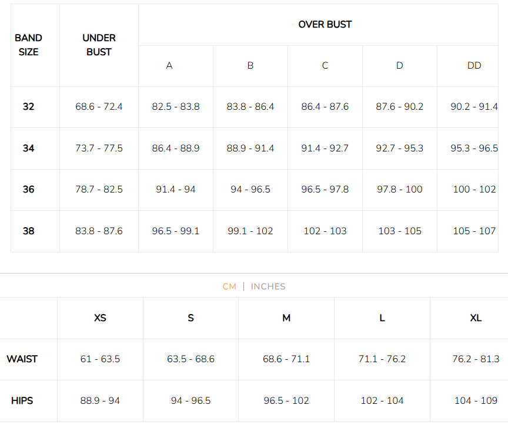Image resolution: width=508 pixels, height=425 pixels.
Task: Switch measurement units to INCHES
Action: point(268,286)
